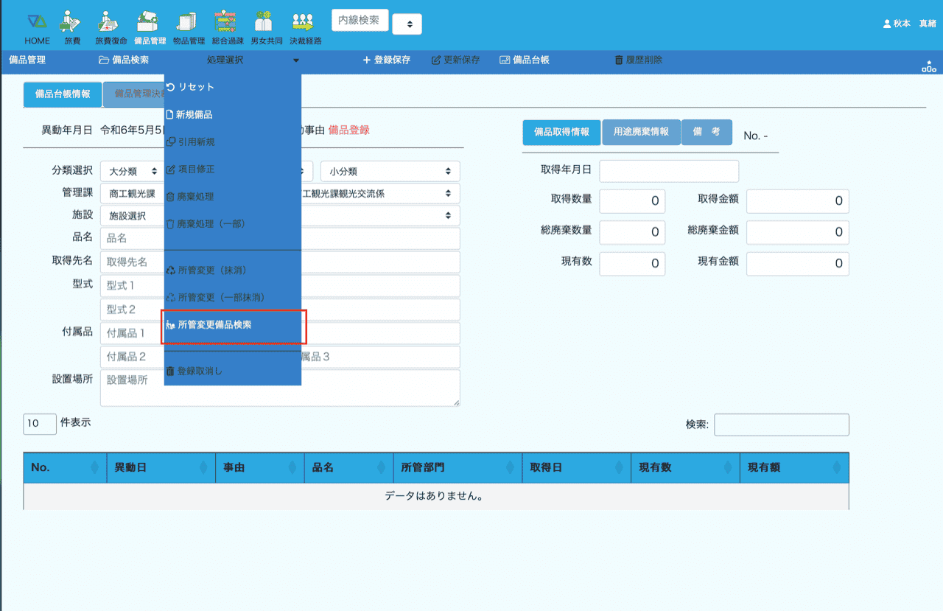Open the 旅費 travel expense icon
Viewport: 943px width, 611px height.
pos(71,27)
